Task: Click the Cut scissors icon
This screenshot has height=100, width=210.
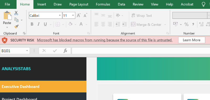Action: (16, 13)
